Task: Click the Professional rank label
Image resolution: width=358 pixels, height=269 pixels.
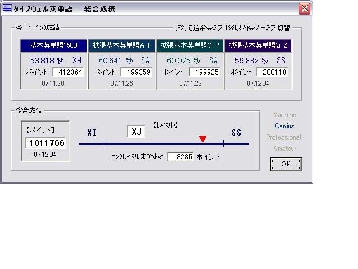Action: [x=284, y=137]
